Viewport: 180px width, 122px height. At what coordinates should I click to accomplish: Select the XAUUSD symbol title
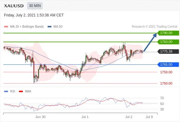[x=14, y=6]
